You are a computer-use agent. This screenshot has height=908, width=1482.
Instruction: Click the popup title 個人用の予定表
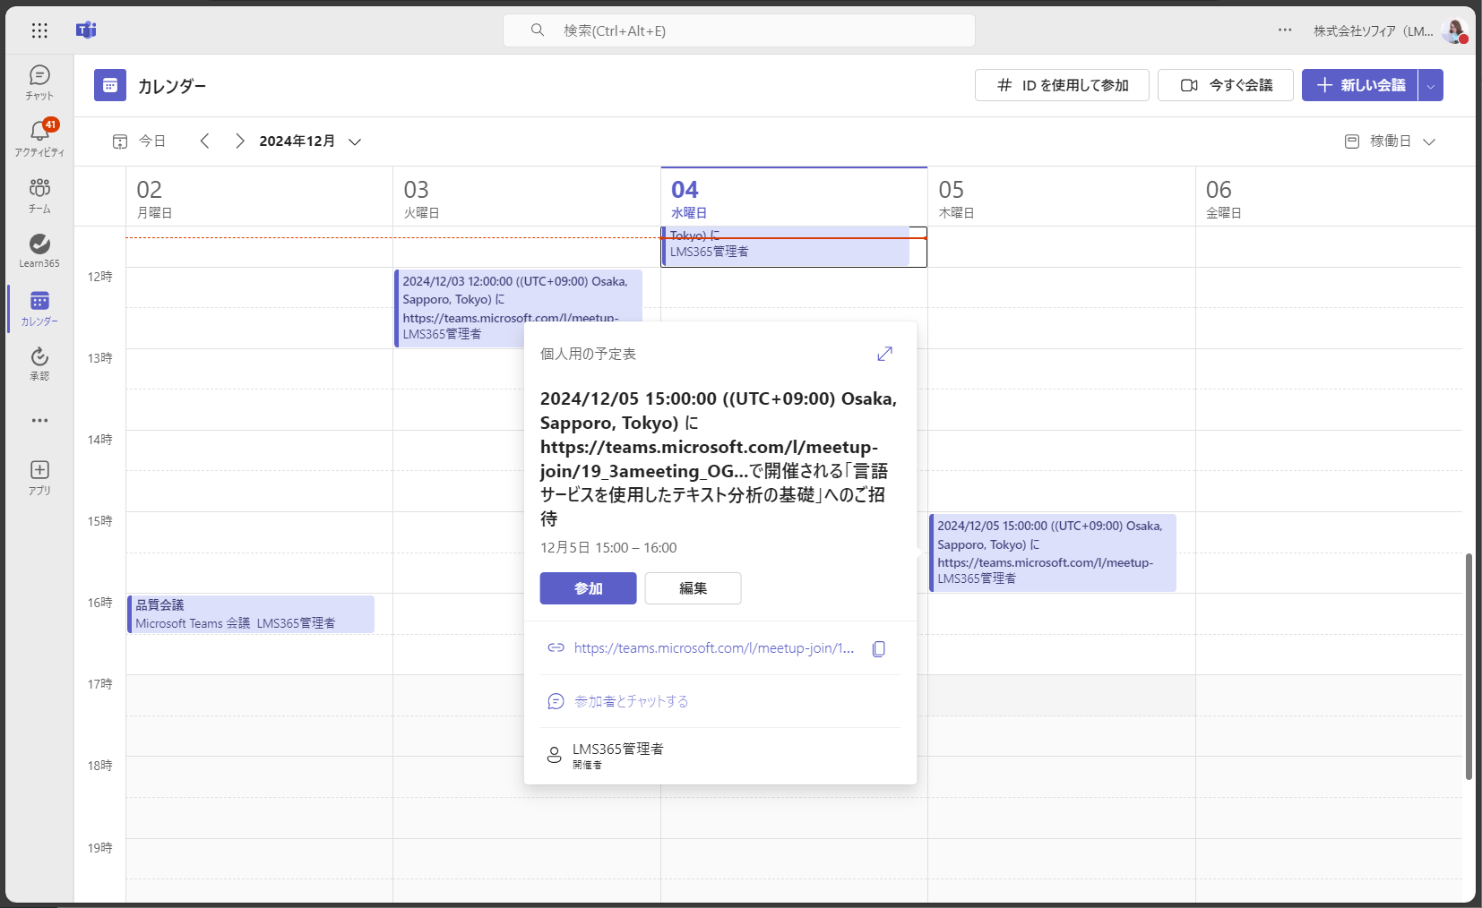tap(588, 354)
